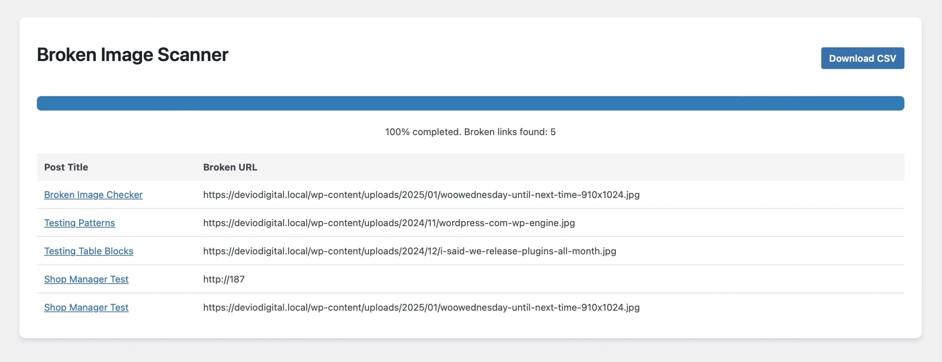Click the http://187 broken URL
The height and width of the screenshot is (362, 942).
pyautogui.click(x=224, y=279)
